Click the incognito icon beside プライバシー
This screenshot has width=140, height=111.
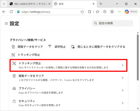pyautogui.click(x=14, y=88)
